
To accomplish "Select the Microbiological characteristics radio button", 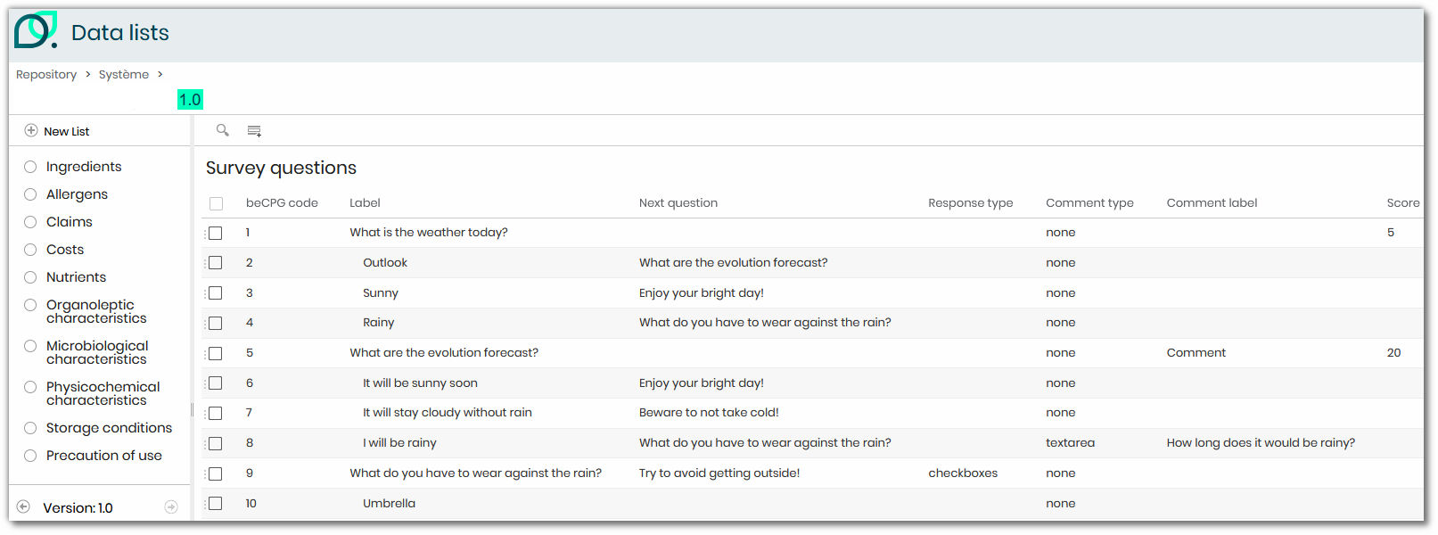I will [x=30, y=346].
